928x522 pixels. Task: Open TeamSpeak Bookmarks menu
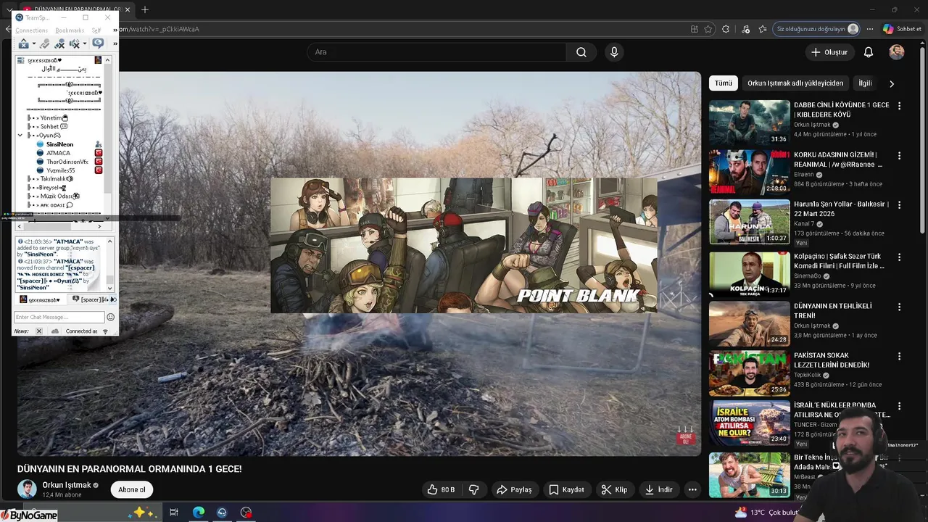(x=70, y=30)
